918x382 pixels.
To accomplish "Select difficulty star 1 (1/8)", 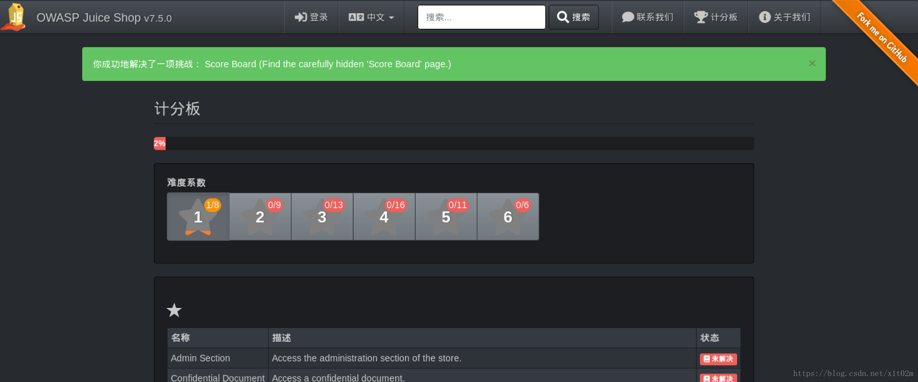I will [x=198, y=217].
